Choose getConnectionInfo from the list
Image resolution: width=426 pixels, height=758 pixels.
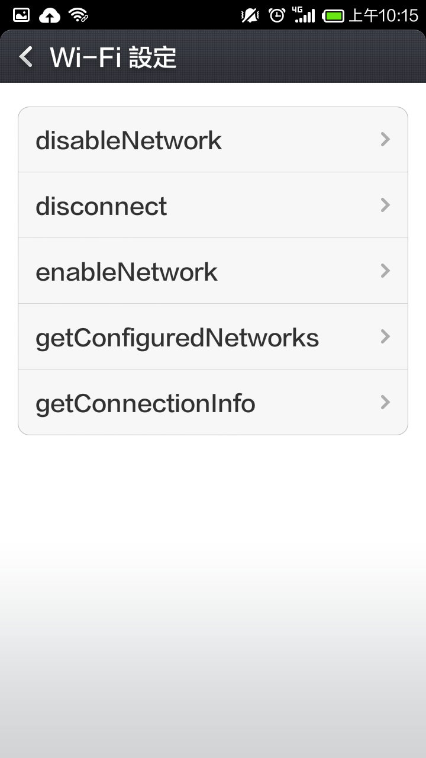(x=213, y=403)
